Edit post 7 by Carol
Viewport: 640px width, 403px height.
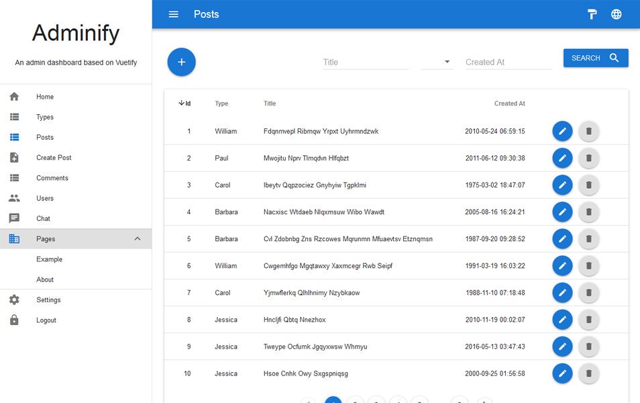562,293
